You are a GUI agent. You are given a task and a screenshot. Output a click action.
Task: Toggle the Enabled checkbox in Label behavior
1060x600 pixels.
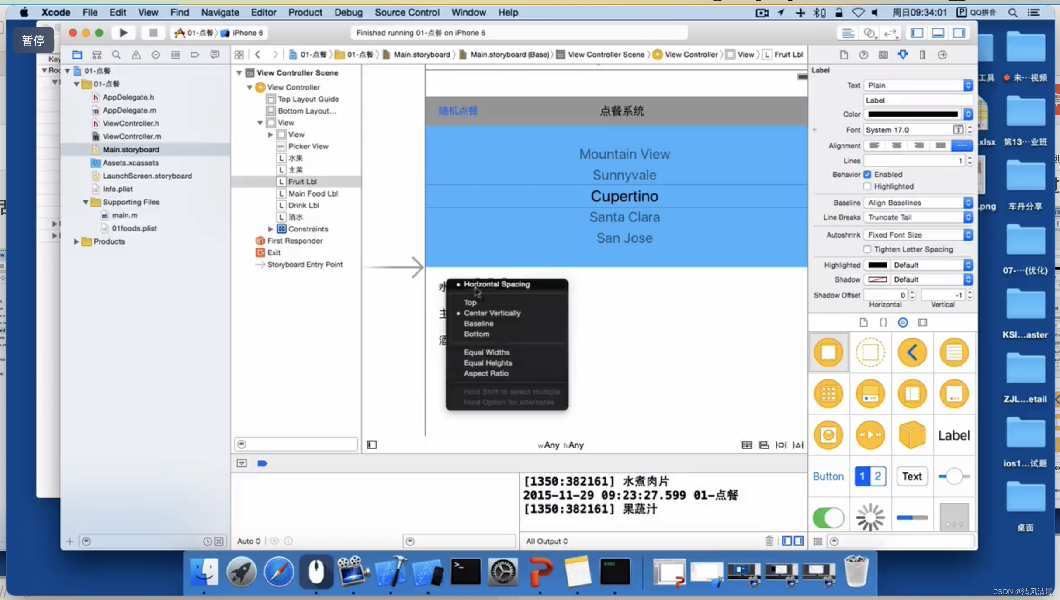(868, 175)
